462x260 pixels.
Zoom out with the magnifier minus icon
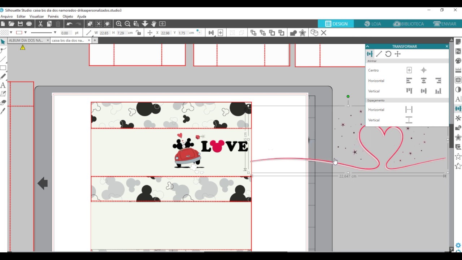tap(127, 24)
